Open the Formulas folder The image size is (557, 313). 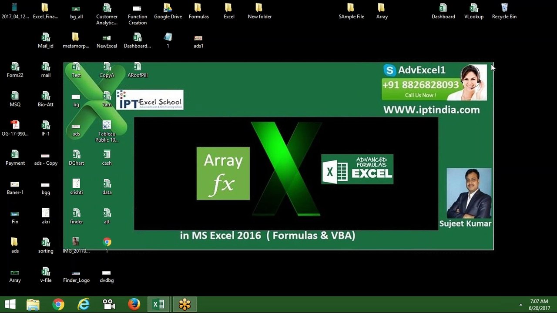click(198, 11)
